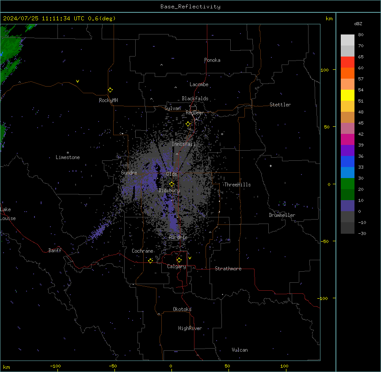Click the Limestone label
Viewport: 381px width, 372px height.
pos(68,157)
